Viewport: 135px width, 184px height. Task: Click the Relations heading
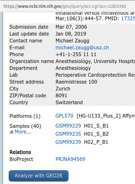tap(20, 152)
